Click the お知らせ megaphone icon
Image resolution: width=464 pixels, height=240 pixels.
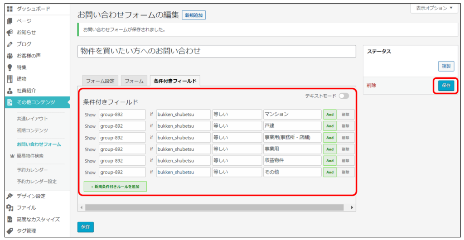[x=10, y=33]
